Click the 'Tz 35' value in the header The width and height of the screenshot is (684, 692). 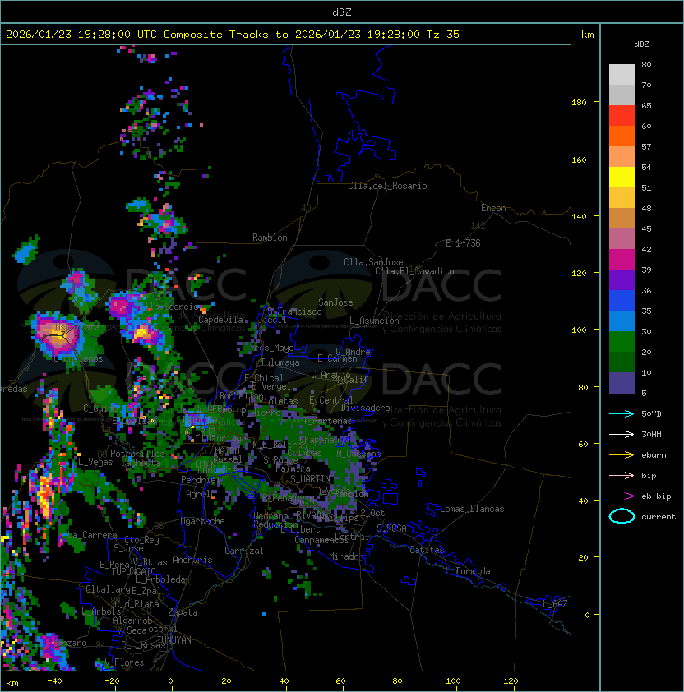click(x=443, y=35)
